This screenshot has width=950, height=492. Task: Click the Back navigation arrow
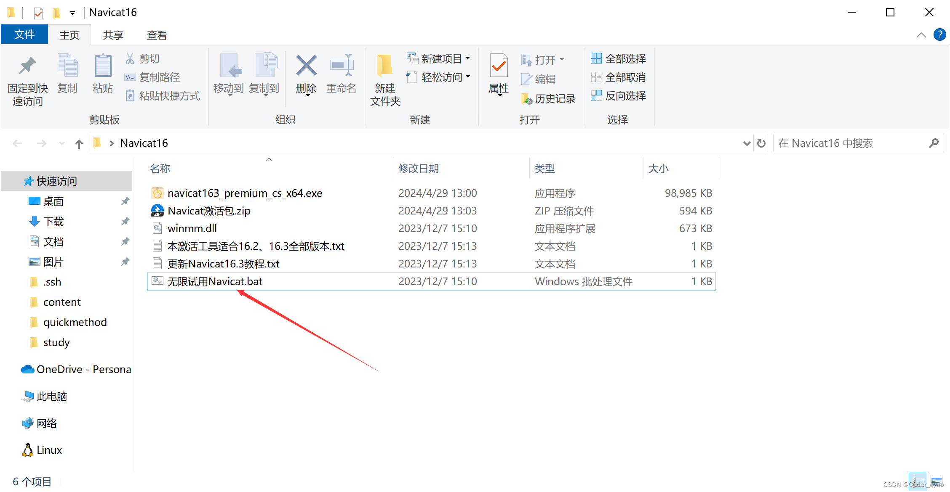17,143
